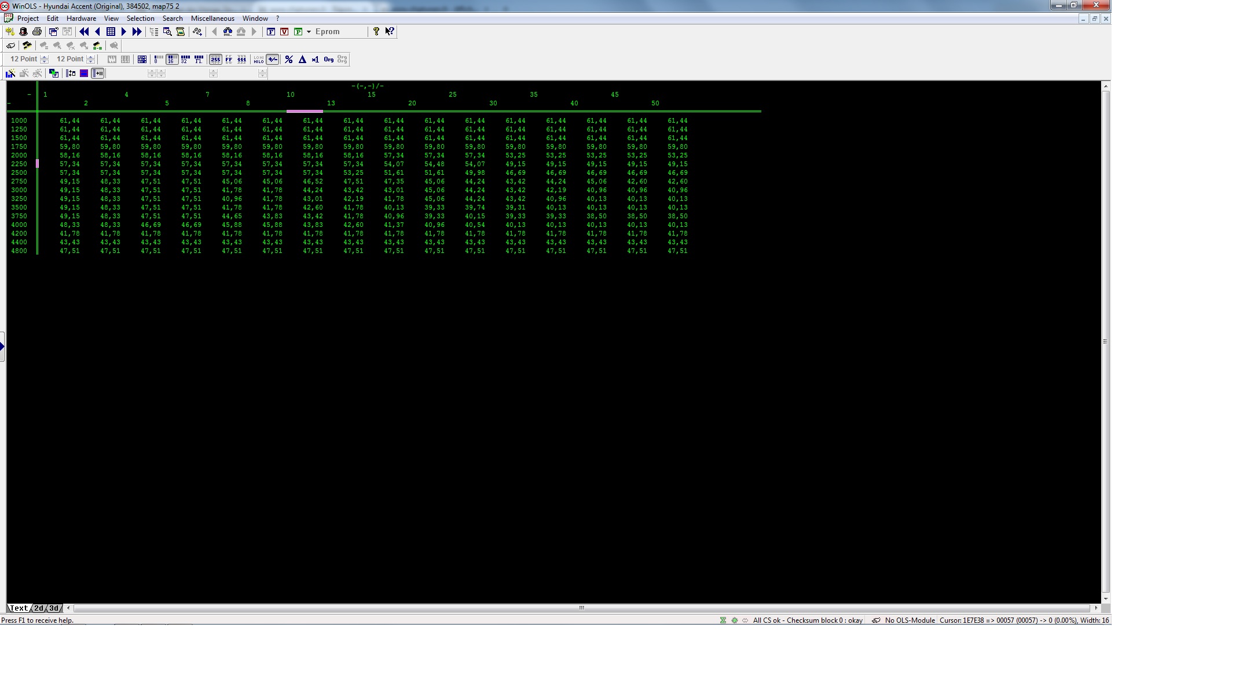The width and height of the screenshot is (1254, 676).
Task: Click the blue F toolbar icon
Action: pos(270,32)
